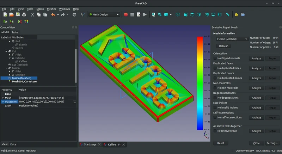Click the measure distance ruler icon
This screenshot has width=282, height=154.
(x=228, y=14)
